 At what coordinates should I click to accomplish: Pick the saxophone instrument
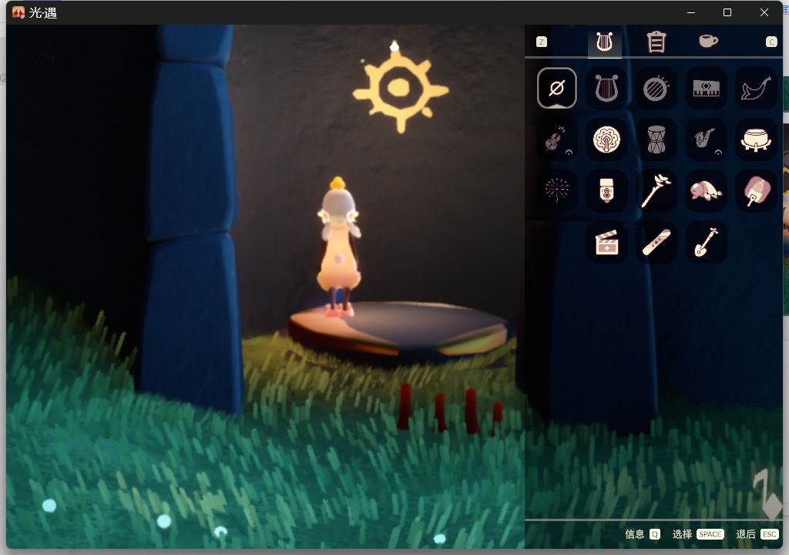(x=706, y=140)
